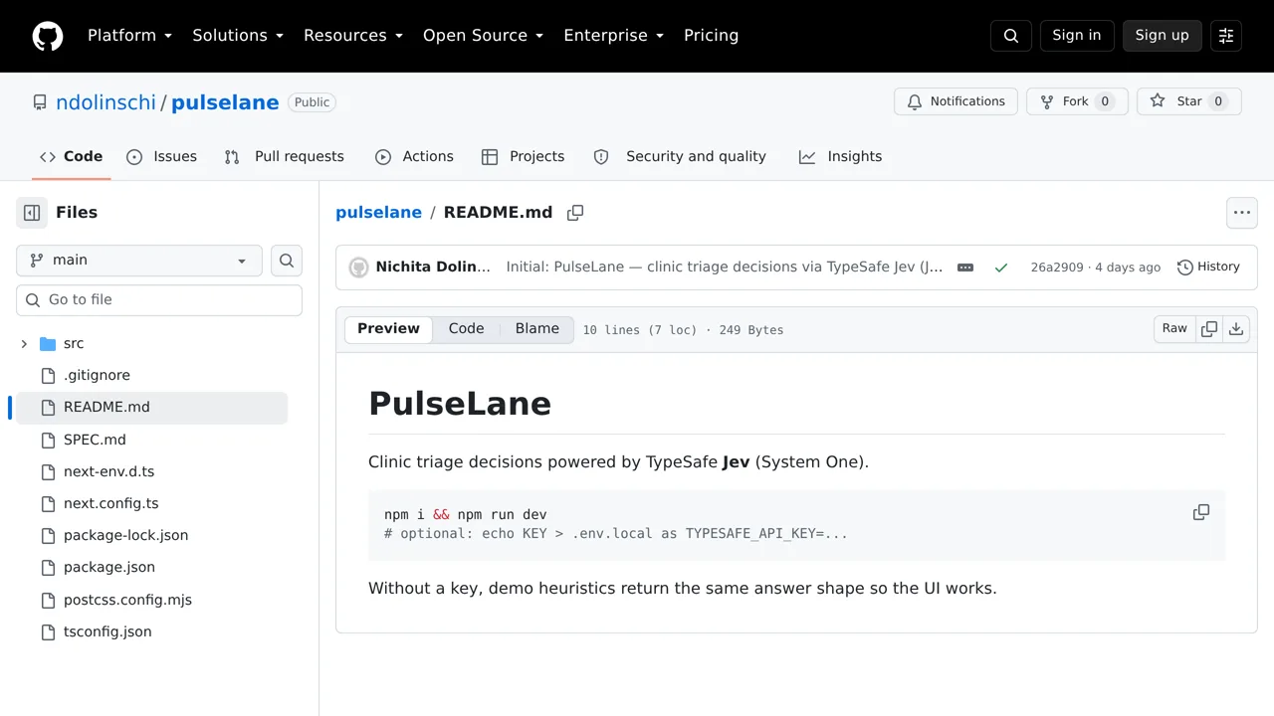Switch file view to Code
The height and width of the screenshot is (716, 1274).
pos(466,329)
